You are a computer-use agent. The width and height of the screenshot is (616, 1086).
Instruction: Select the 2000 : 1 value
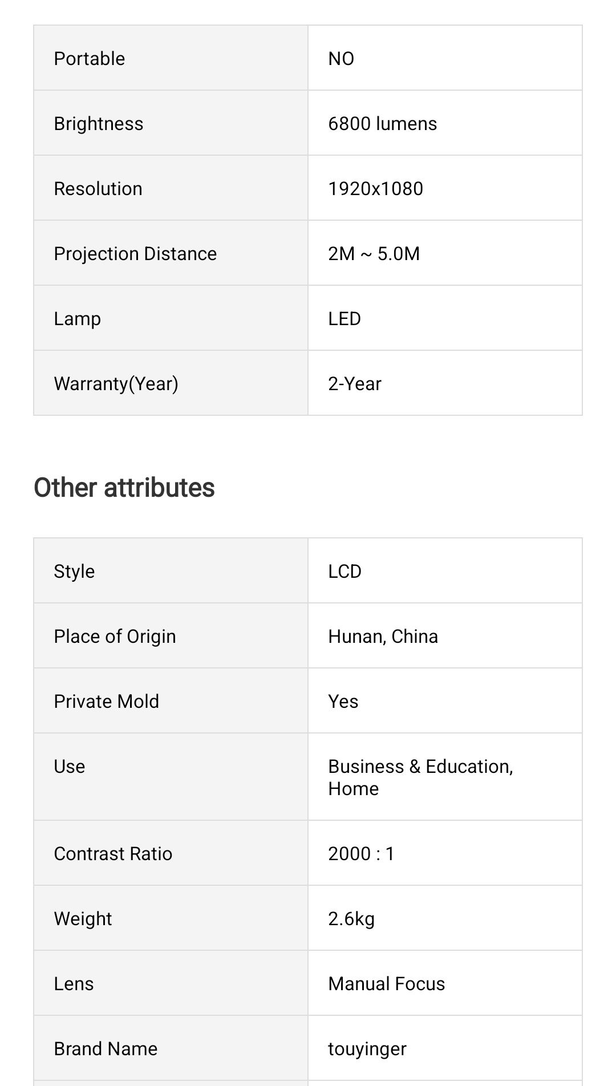tap(361, 853)
